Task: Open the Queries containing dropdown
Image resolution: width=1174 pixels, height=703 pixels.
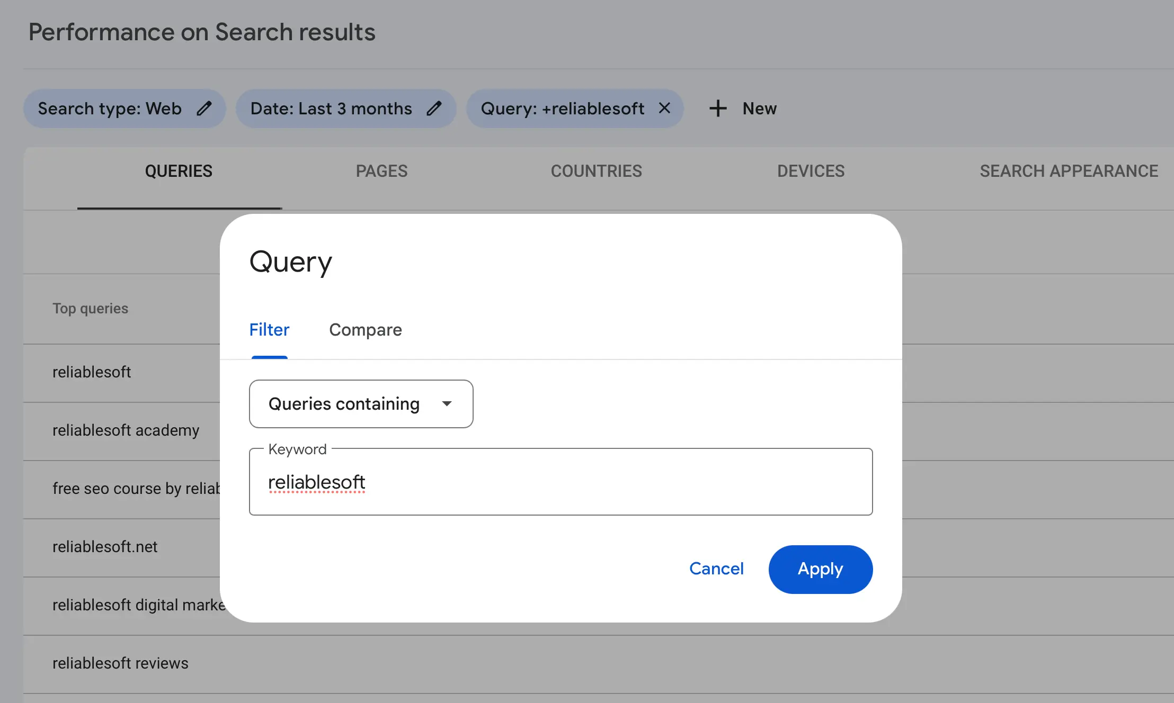Action: click(344, 404)
